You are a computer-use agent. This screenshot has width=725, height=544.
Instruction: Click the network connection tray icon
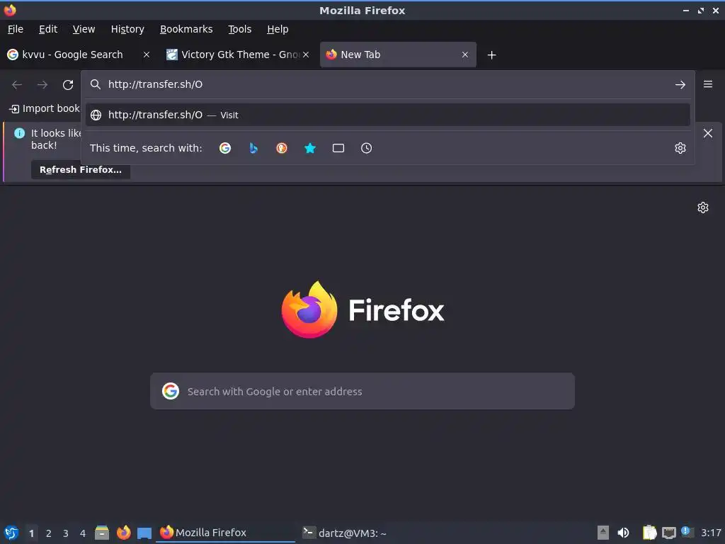click(x=668, y=533)
